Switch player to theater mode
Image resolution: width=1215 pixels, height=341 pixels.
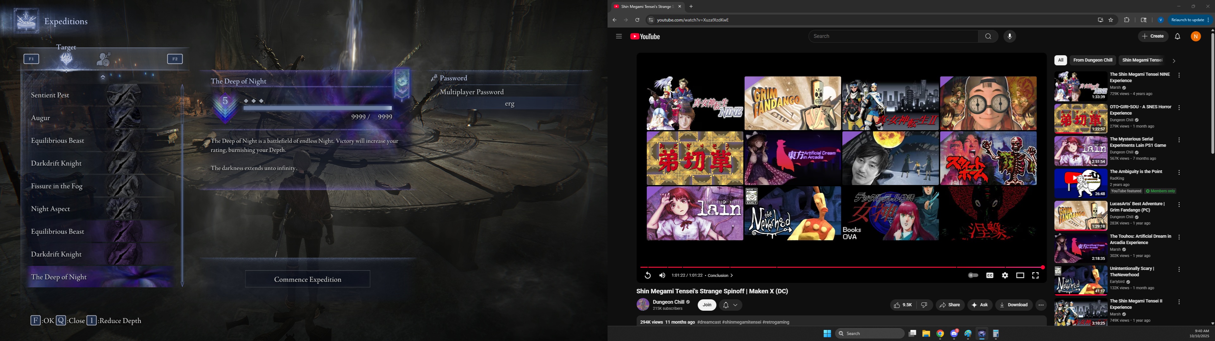point(1020,276)
